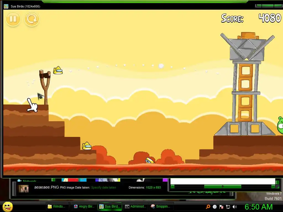Image resolution: width=283 pixels, height=212 pixels.
Task: Click the wooden slingshot
Action: tap(45, 87)
